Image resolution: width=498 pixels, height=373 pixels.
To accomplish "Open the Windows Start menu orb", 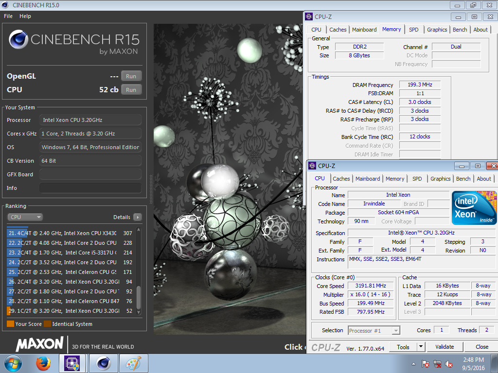I will click(13, 363).
